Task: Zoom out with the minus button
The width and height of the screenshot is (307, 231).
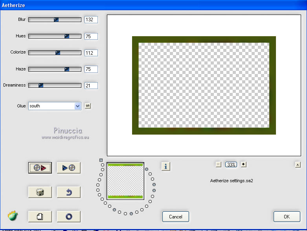Action: click(218, 164)
